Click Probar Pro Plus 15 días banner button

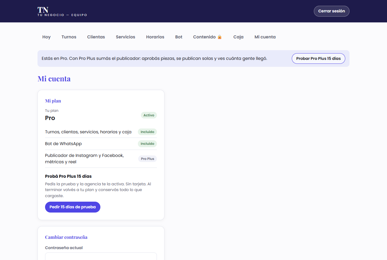pyautogui.click(x=318, y=59)
